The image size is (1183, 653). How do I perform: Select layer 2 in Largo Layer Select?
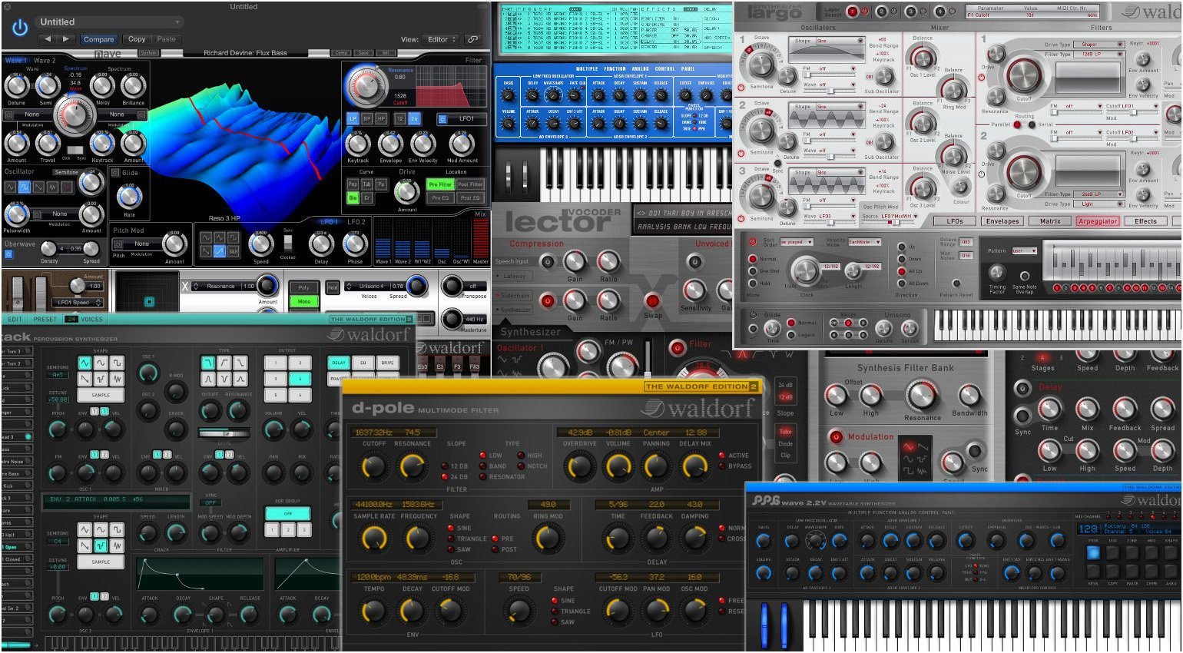881,12
